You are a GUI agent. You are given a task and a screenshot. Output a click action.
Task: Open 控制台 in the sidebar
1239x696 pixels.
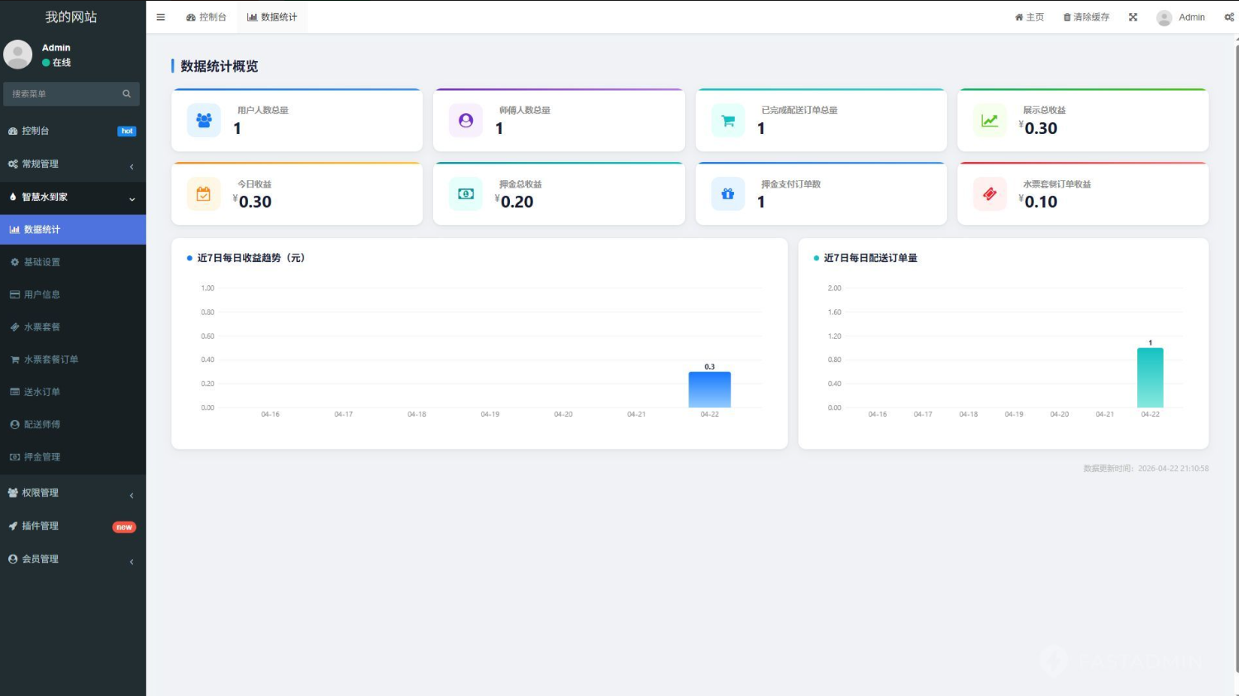click(x=73, y=131)
